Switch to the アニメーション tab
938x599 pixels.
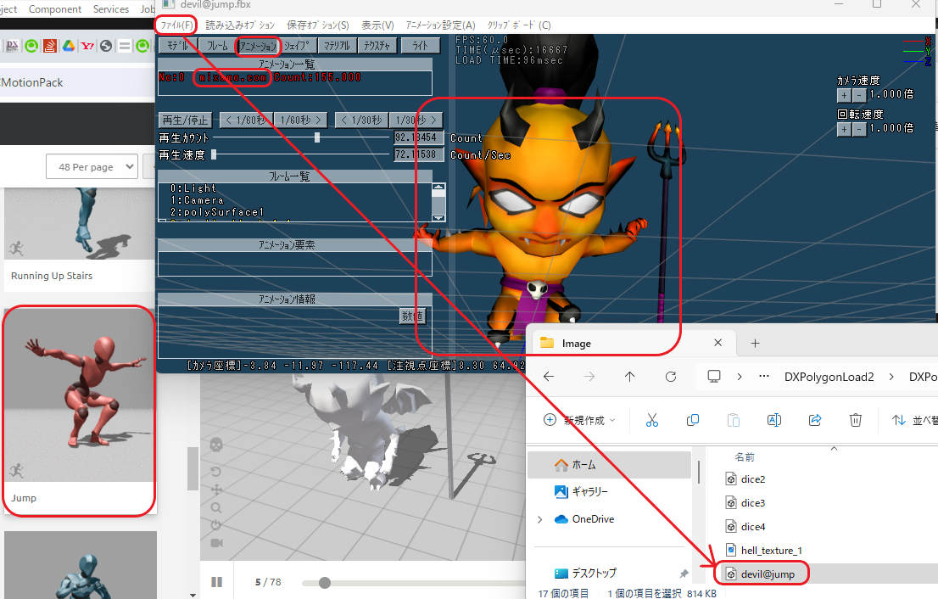coord(258,46)
